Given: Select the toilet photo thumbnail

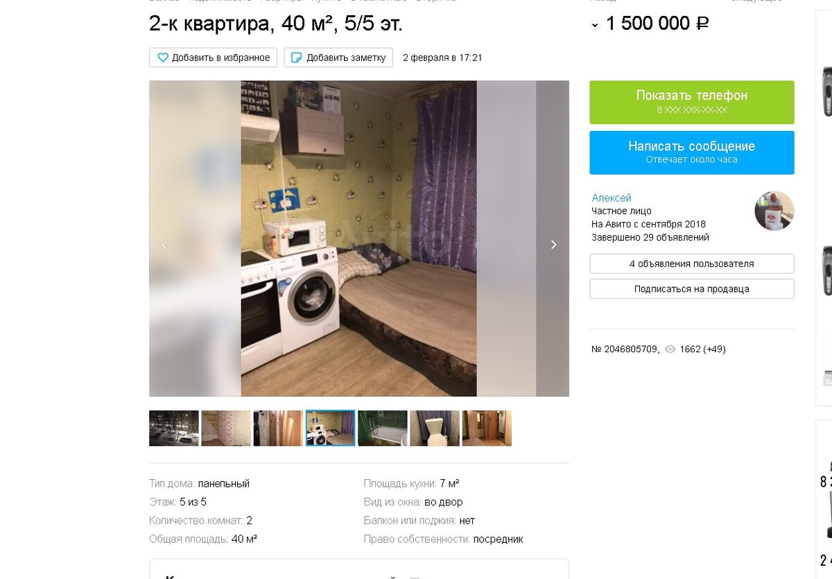Looking at the screenshot, I should [435, 428].
